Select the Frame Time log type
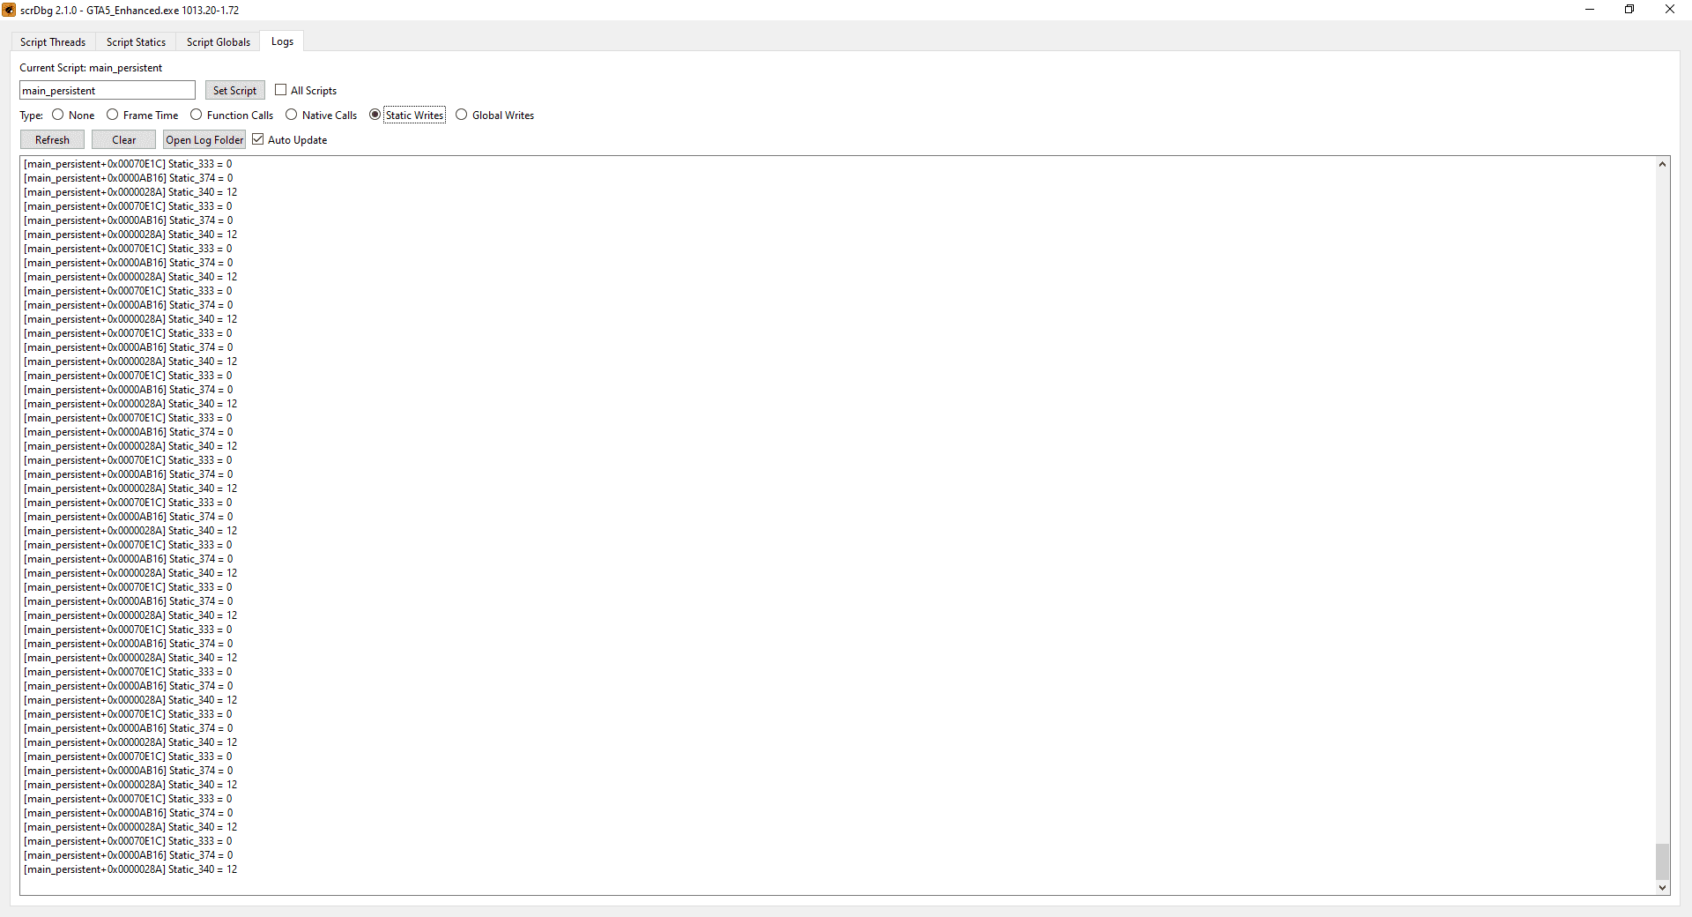This screenshot has width=1692, height=917. [x=113, y=115]
